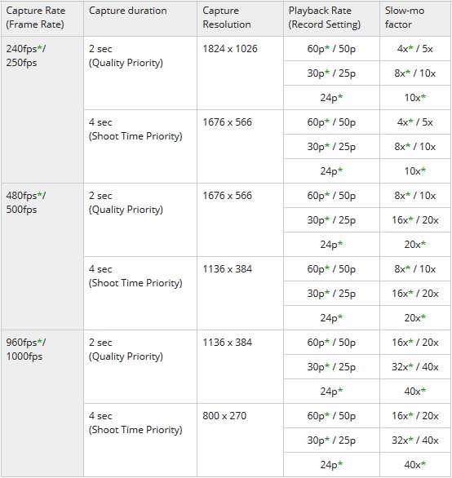
Task: Click 4 sec Shoot Time Priority under 960fps
Action: point(140,440)
